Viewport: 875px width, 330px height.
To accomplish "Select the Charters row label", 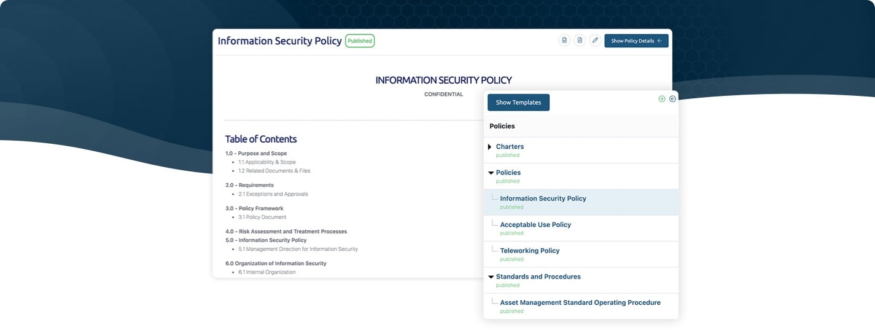I will [x=510, y=147].
